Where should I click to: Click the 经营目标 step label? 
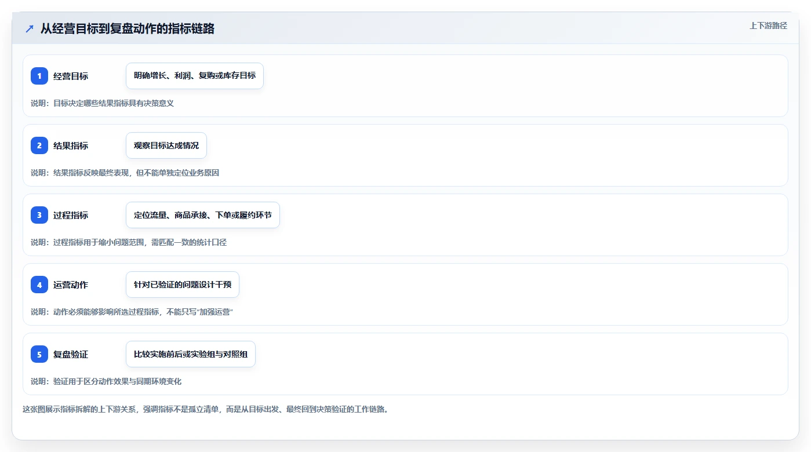(71, 76)
